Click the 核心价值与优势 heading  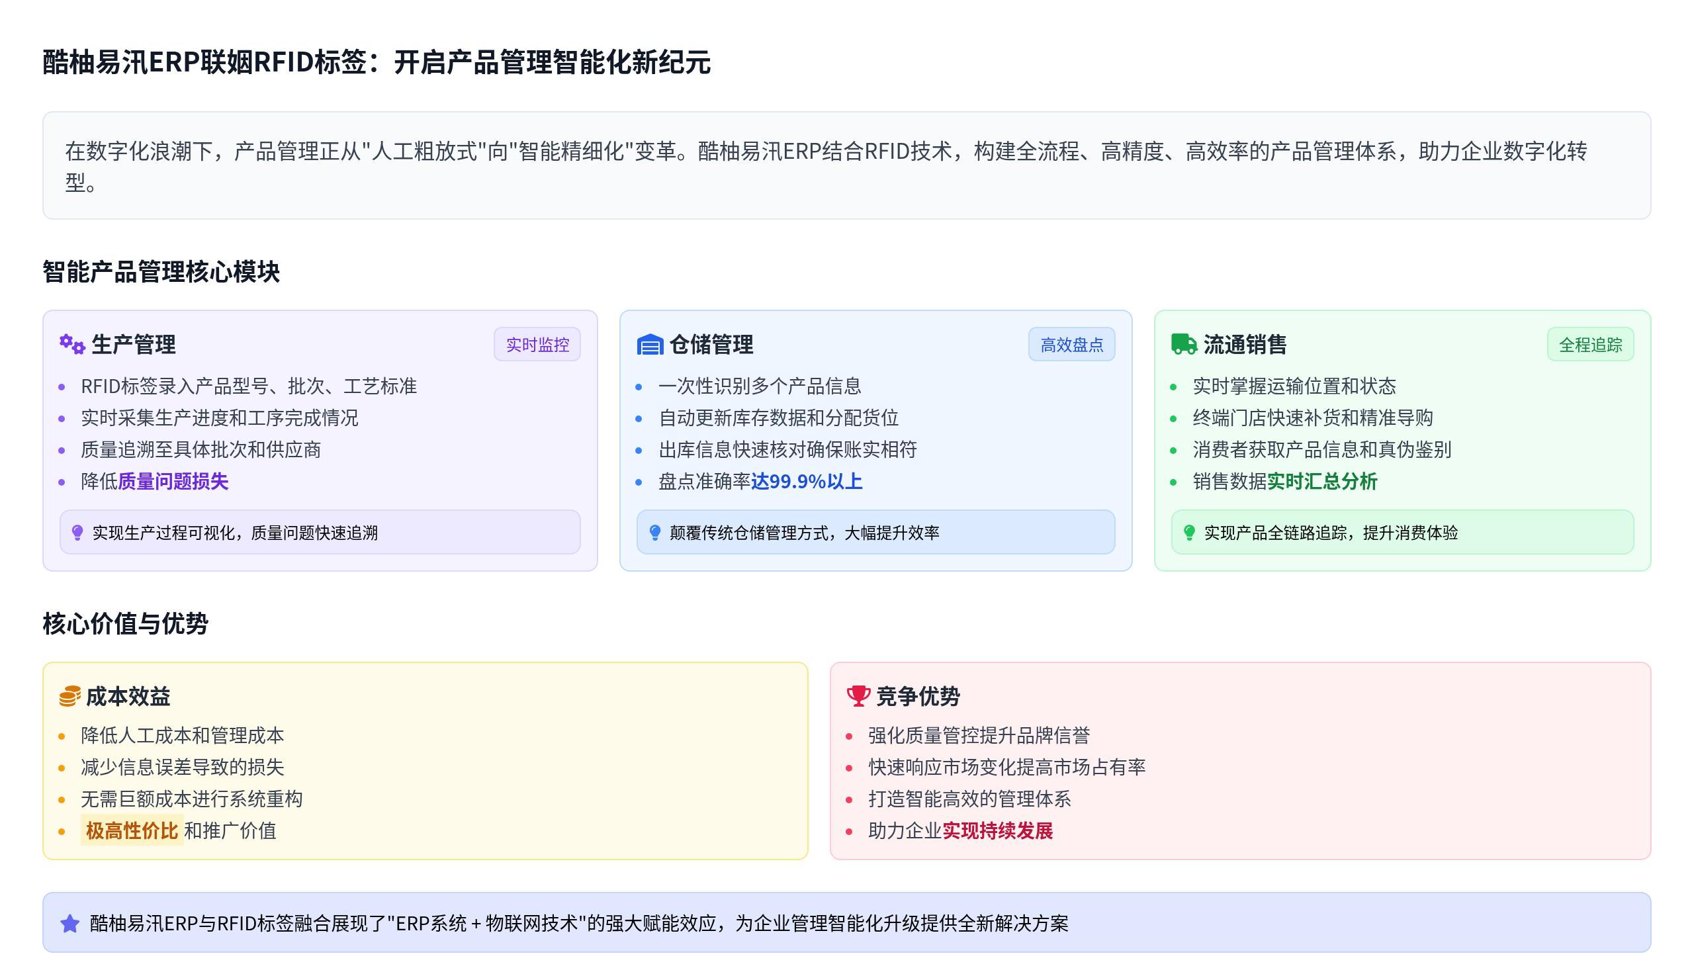point(126,623)
